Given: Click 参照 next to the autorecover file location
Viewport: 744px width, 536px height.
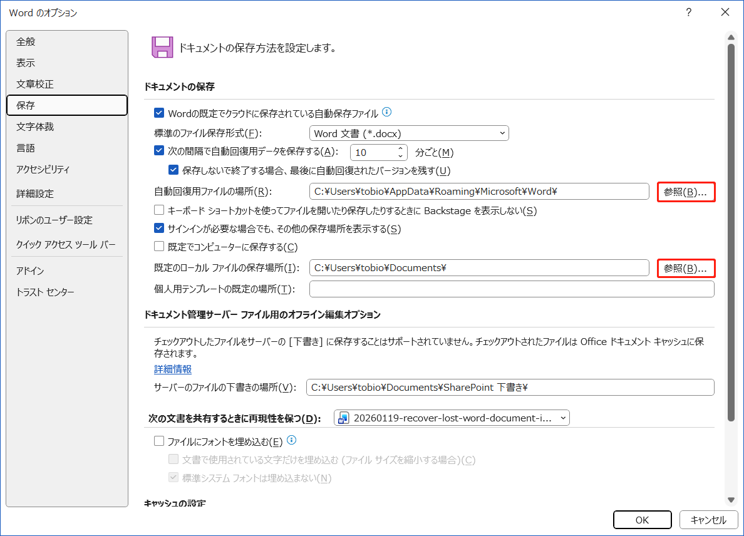Looking at the screenshot, I should [x=686, y=192].
